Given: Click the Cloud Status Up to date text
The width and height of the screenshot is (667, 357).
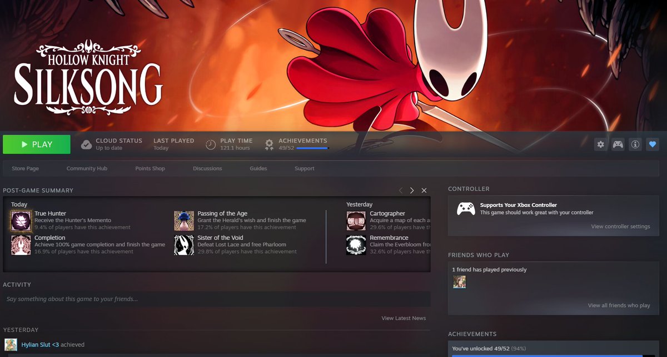Looking at the screenshot, I should click(x=119, y=144).
